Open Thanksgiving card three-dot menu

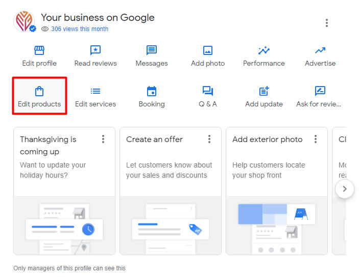click(x=103, y=139)
